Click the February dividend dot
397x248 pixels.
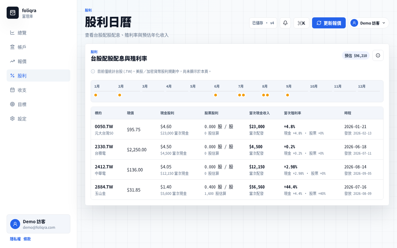tap(120, 95)
